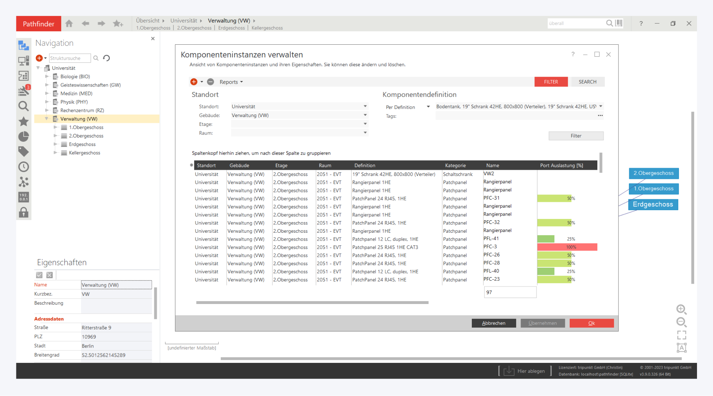Viewport: 713px width, 396px height.
Task: Open the lock icon in left sidebar
Action: [x=24, y=212]
